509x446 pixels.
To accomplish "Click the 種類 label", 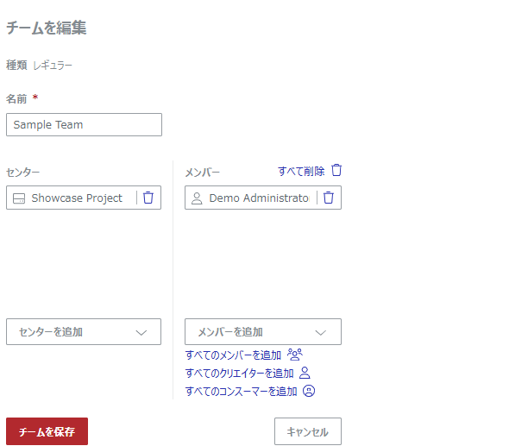I will (x=16, y=66).
